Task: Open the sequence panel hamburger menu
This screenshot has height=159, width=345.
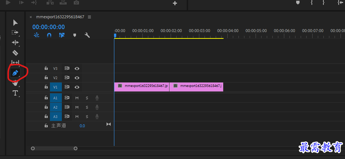Action: point(89,17)
